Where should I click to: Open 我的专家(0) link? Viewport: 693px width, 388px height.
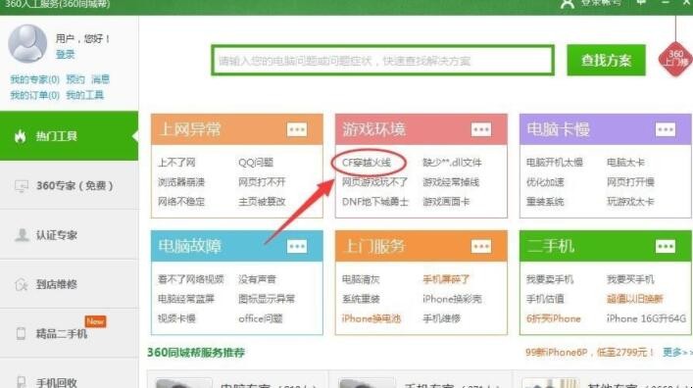click(x=35, y=79)
